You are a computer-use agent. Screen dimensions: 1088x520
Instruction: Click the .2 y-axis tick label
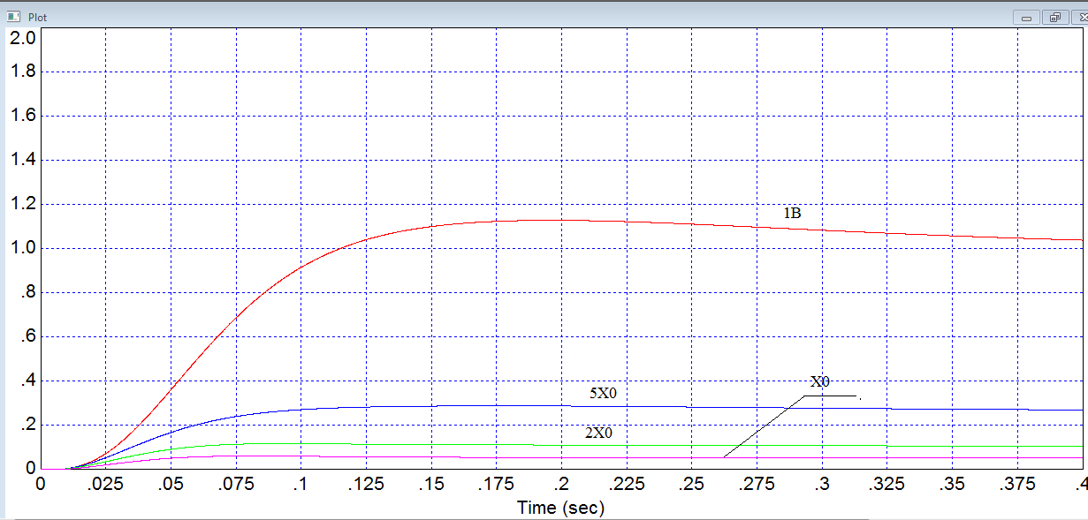28,425
